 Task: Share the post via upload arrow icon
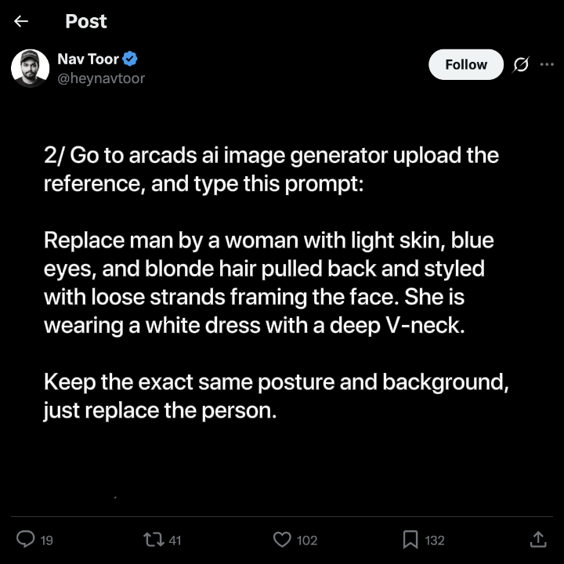[x=538, y=539]
